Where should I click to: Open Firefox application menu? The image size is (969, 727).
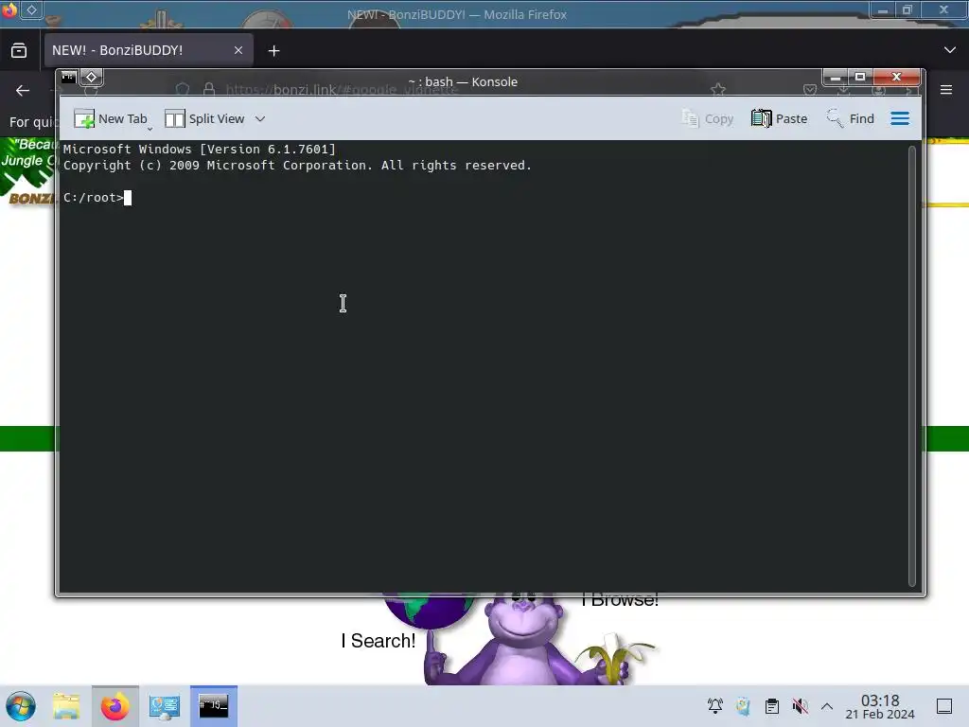946,90
